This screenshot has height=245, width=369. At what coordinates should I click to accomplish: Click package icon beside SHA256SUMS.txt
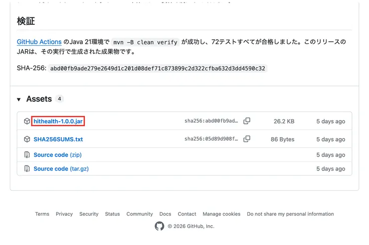click(x=27, y=139)
